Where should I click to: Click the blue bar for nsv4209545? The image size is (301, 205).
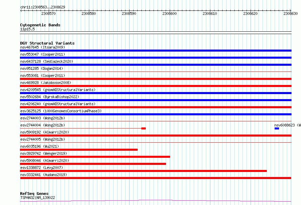pyautogui.click(x=156, y=93)
